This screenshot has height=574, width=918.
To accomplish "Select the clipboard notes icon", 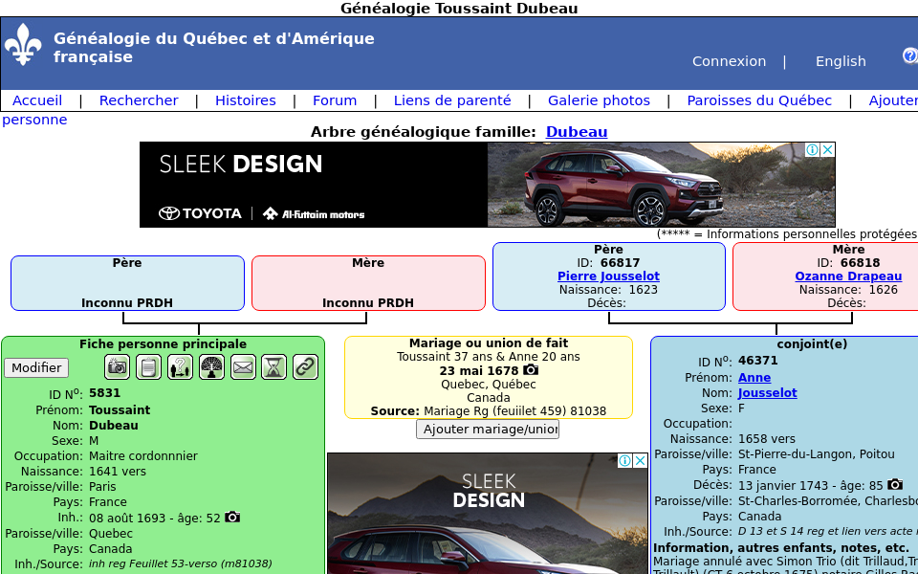I will click(148, 366).
